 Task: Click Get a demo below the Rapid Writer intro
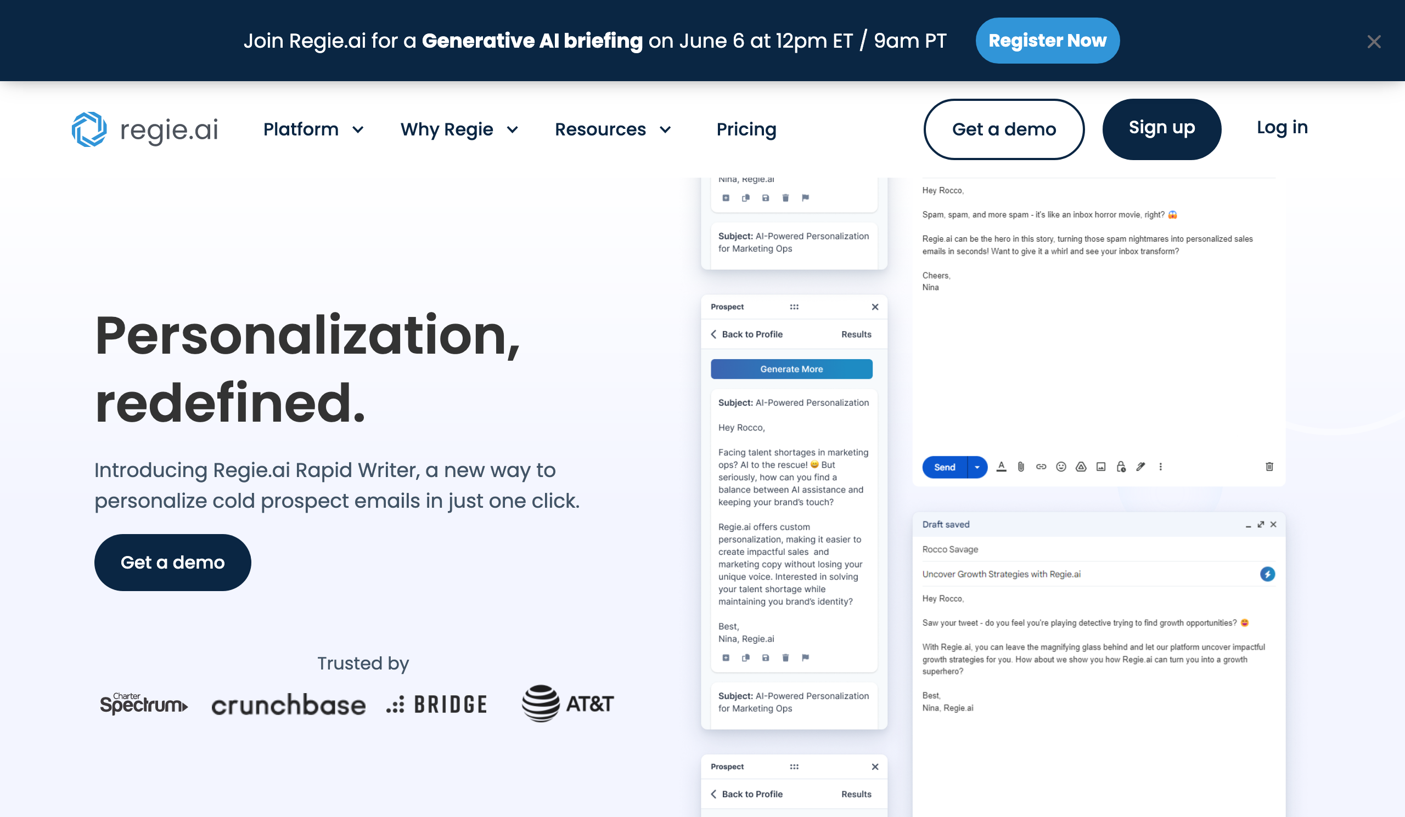click(x=172, y=562)
